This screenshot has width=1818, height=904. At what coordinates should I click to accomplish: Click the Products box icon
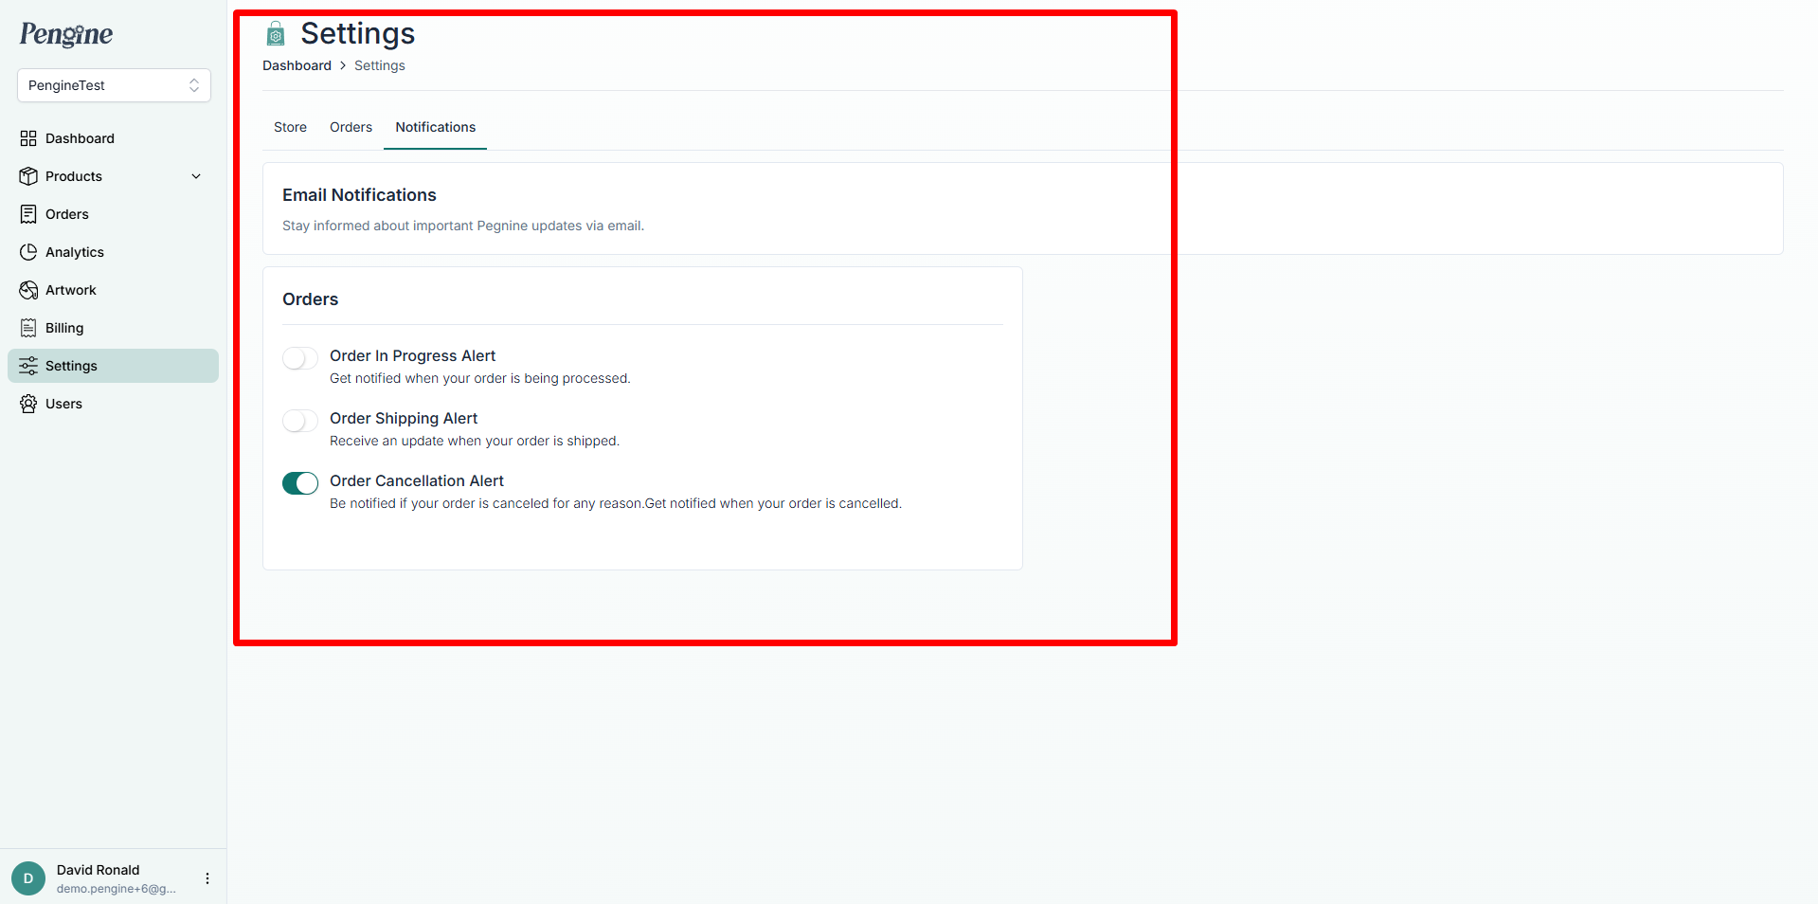pos(28,176)
